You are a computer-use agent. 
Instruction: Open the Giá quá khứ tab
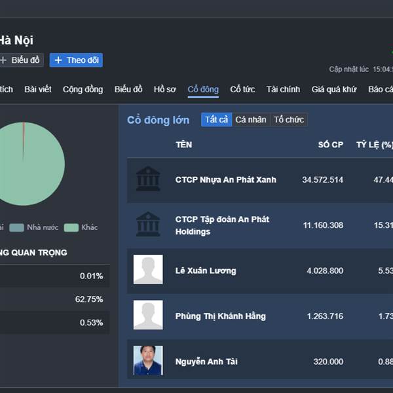point(334,89)
